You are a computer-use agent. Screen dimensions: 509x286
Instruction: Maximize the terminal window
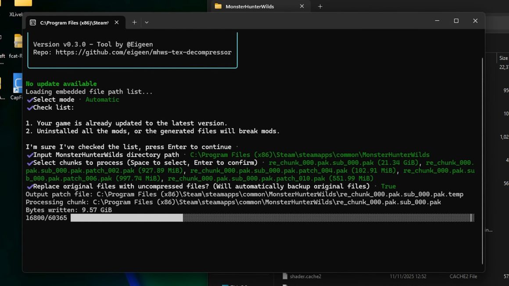[x=456, y=21]
